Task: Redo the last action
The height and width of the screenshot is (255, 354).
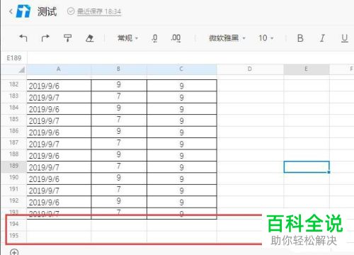Action: pos(45,38)
